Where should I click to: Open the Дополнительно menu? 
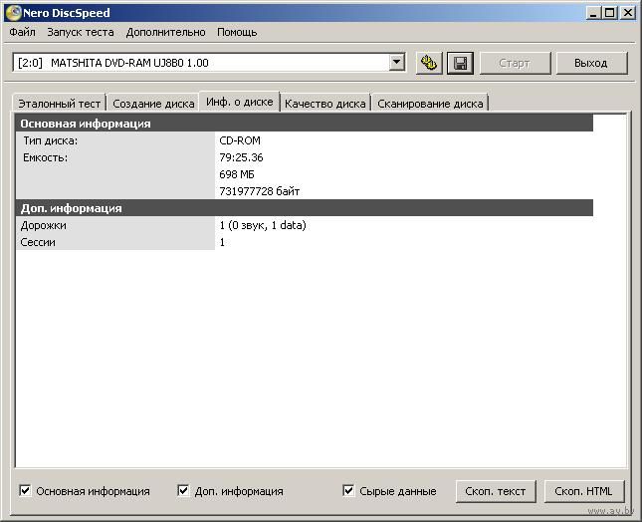point(165,32)
